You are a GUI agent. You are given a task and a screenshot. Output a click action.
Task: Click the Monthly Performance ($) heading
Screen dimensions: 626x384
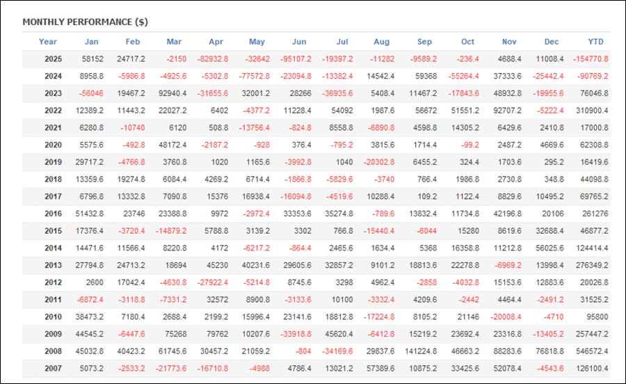pos(85,22)
